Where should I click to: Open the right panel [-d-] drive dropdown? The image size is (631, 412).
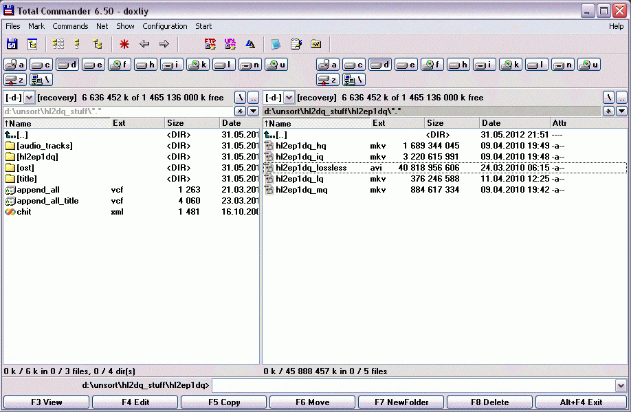pyautogui.click(x=289, y=98)
